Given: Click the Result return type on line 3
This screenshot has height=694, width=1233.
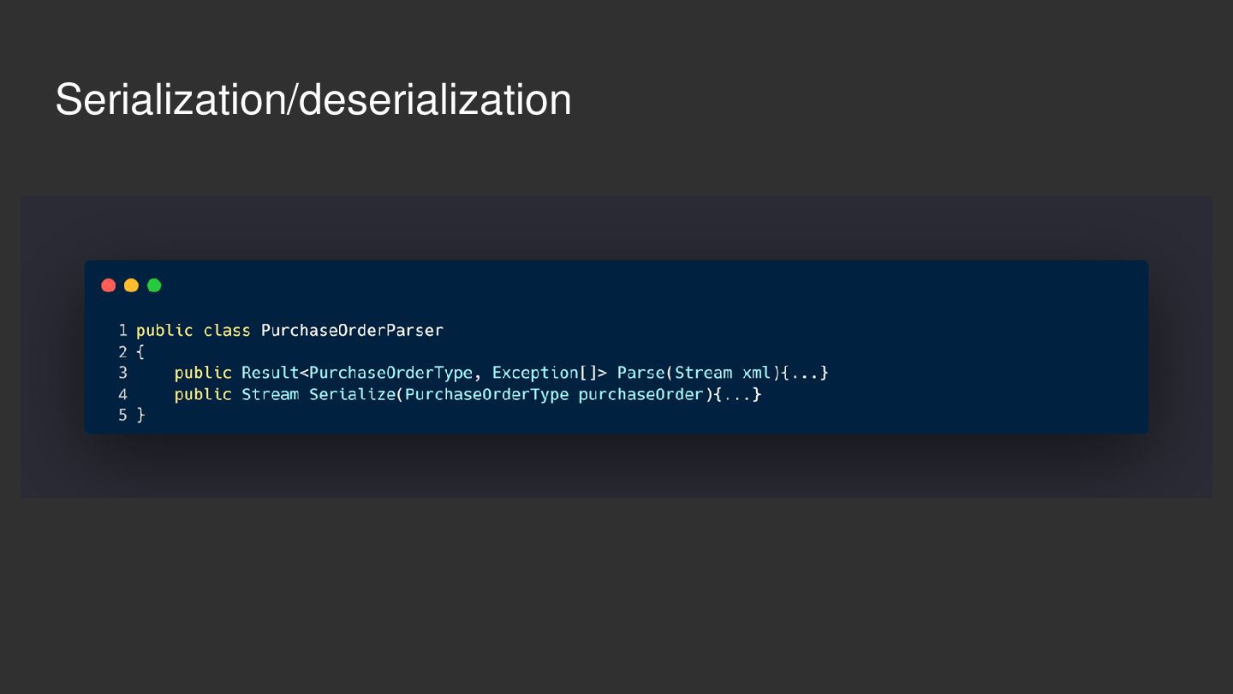Looking at the screenshot, I should pos(270,373).
